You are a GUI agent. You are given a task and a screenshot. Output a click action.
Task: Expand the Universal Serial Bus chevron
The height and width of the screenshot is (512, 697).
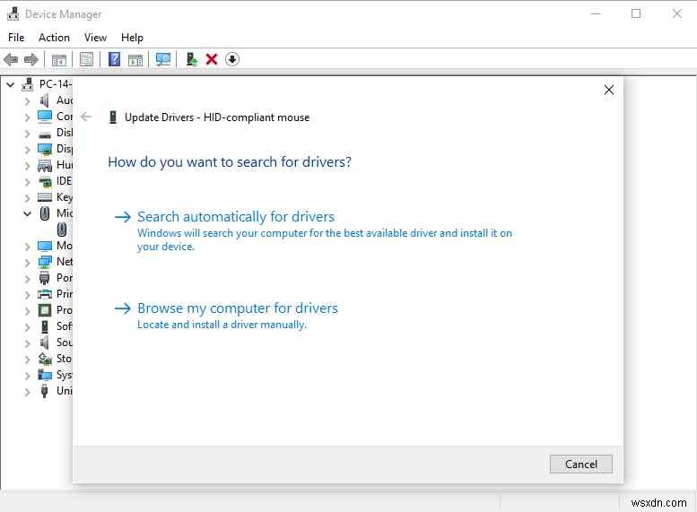(x=28, y=392)
